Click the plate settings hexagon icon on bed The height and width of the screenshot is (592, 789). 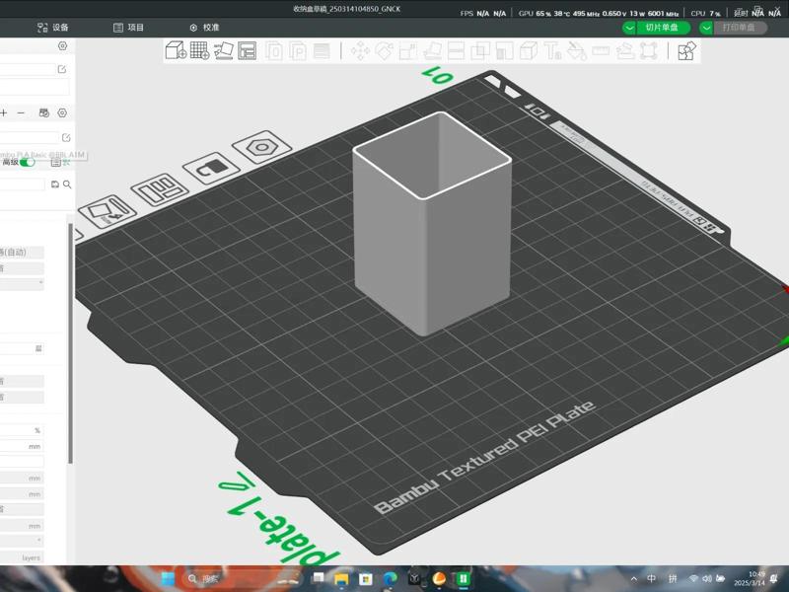click(x=261, y=148)
